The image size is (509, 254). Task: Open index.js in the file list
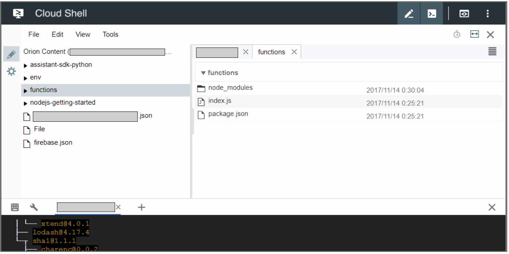pyautogui.click(x=219, y=101)
